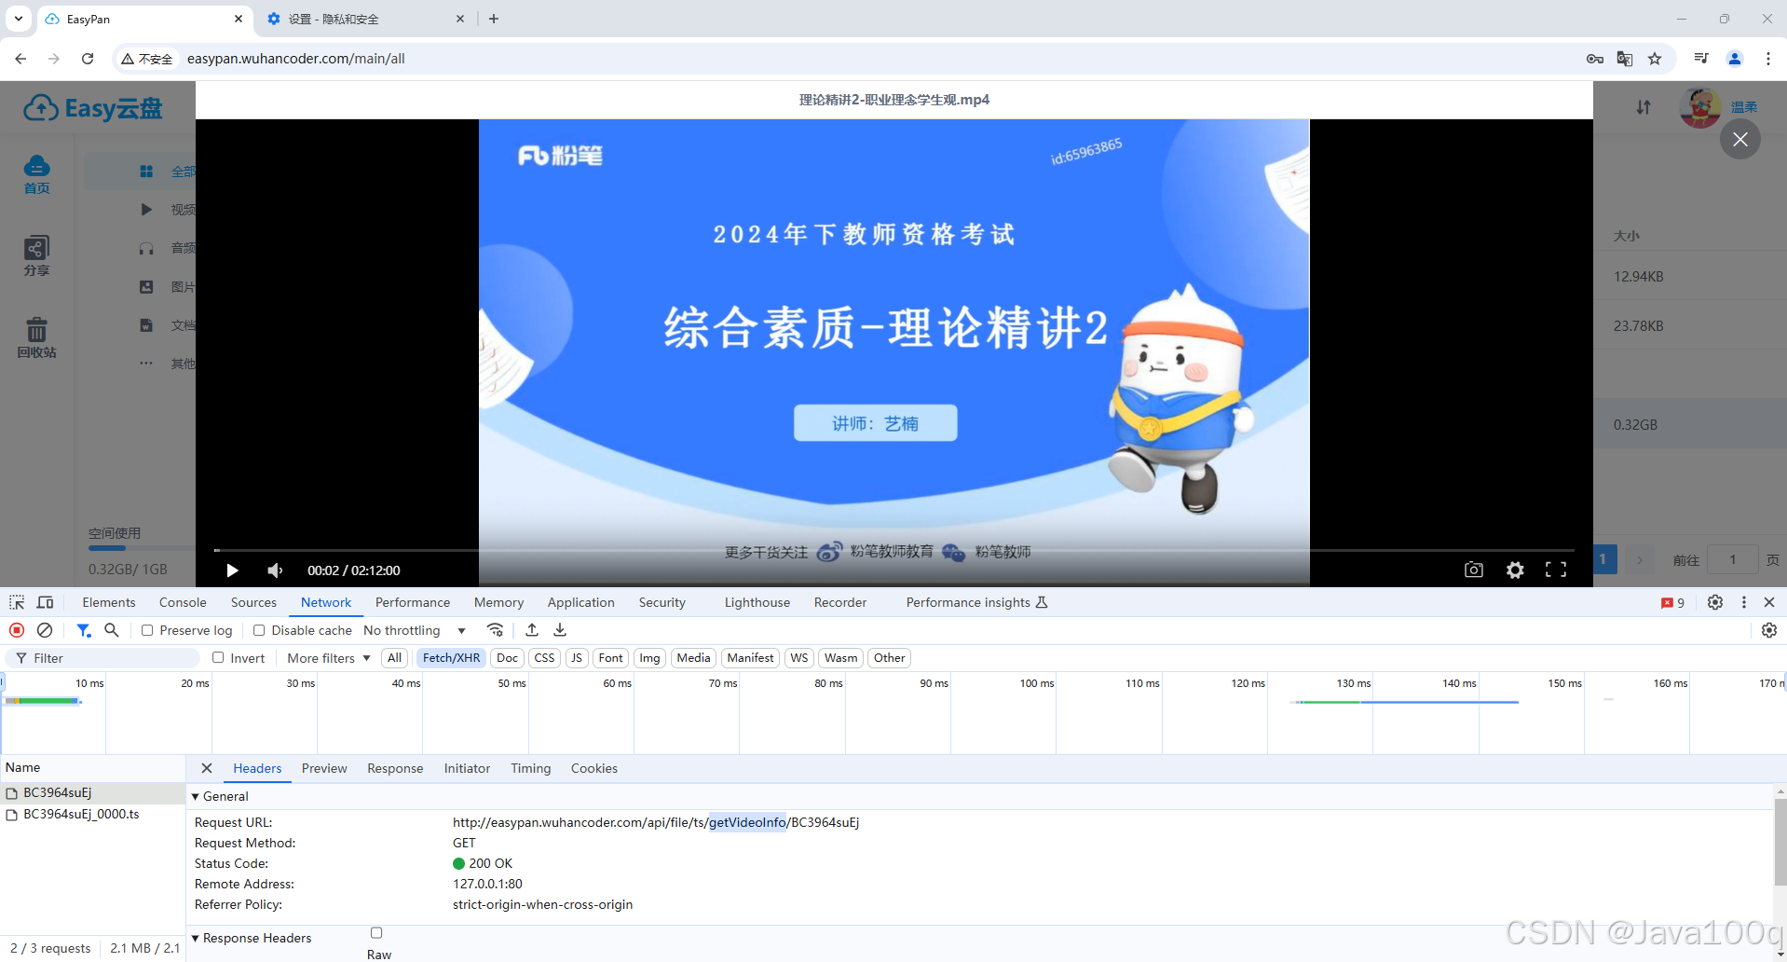
Task: Toggle the Font filter
Action: pos(610,658)
